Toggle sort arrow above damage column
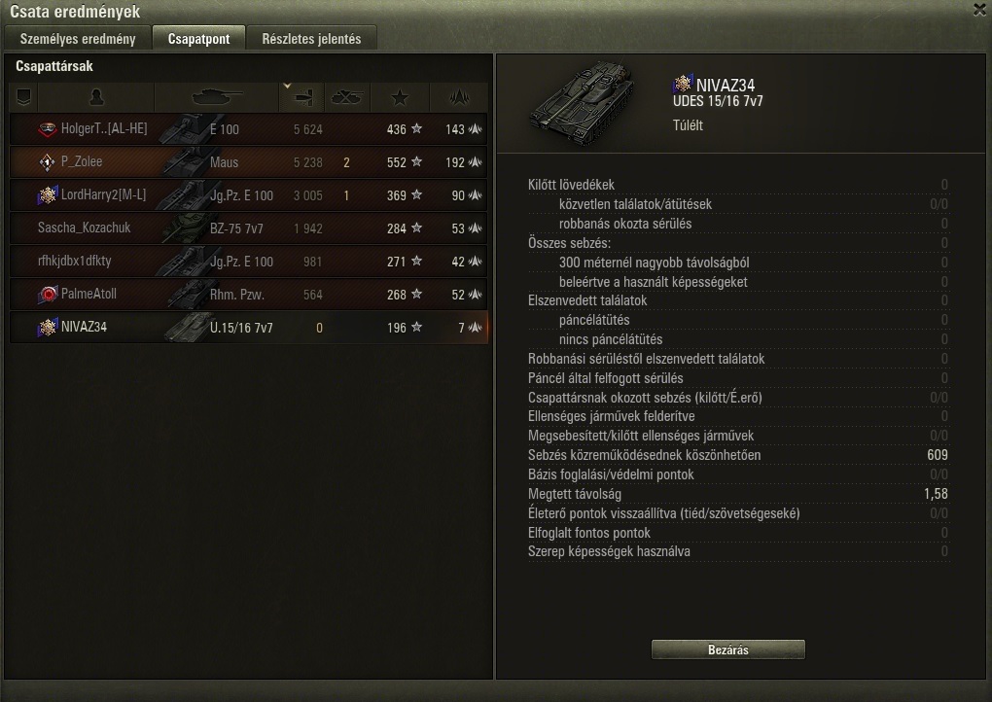Viewport: 992px width, 702px height. click(287, 86)
